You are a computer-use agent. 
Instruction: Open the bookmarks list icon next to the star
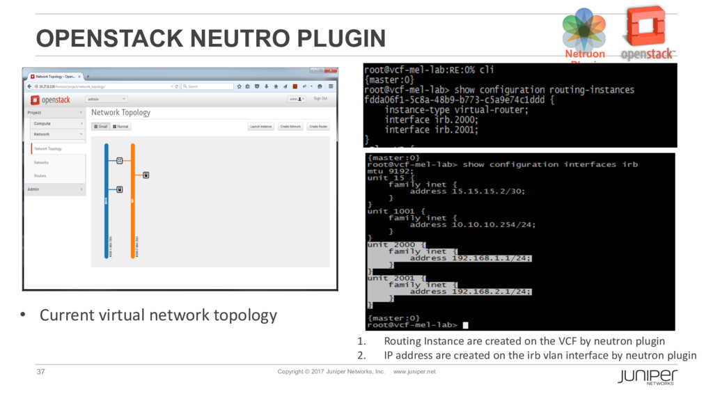pyautogui.click(x=248, y=86)
